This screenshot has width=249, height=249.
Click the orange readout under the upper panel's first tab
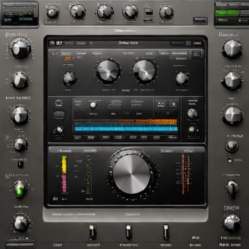tap(69, 58)
